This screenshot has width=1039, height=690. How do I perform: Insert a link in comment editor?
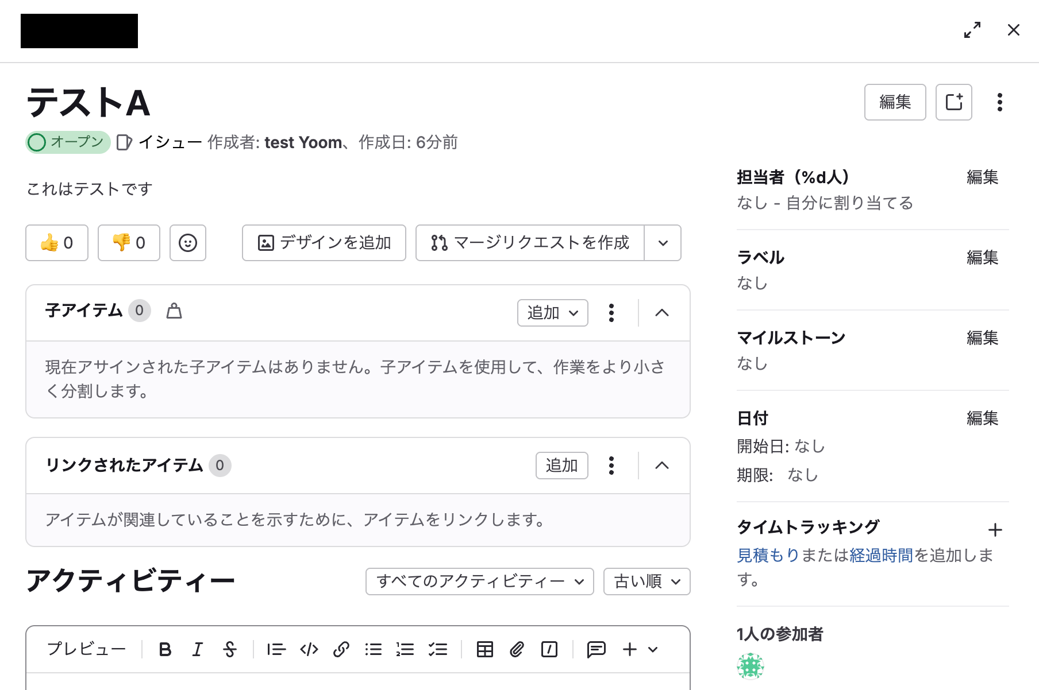341,649
